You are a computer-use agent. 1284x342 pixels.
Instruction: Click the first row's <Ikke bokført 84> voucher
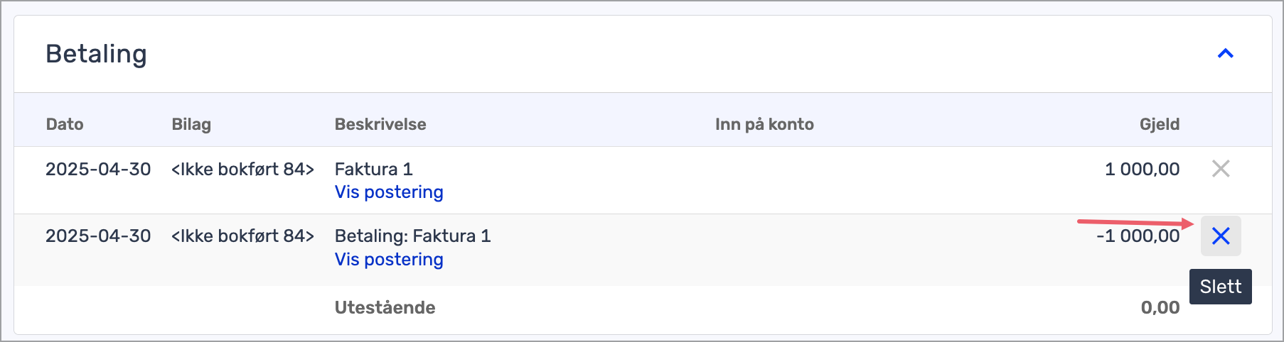[x=242, y=169]
